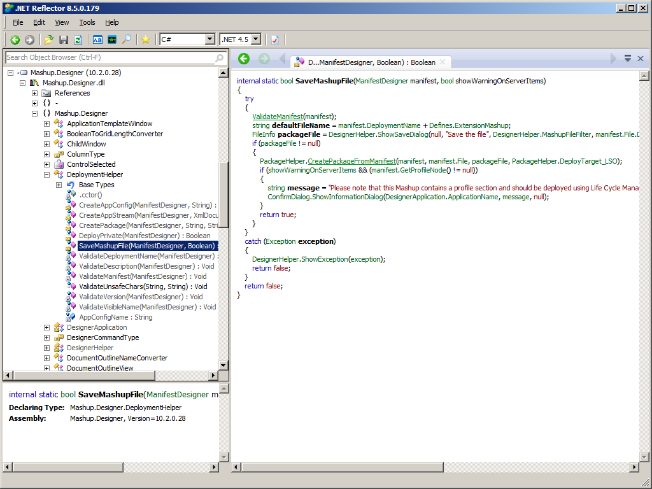Viewport: 652px width, 489px height.
Task: Open the .NET 4.5 framework dropdown
Action: click(x=256, y=39)
